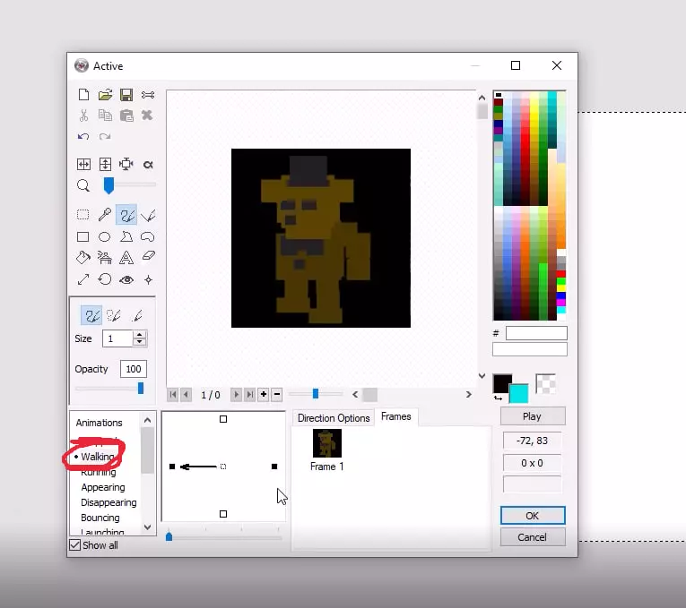Click the Cut scissors icon
686x608 pixels.
coord(83,116)
